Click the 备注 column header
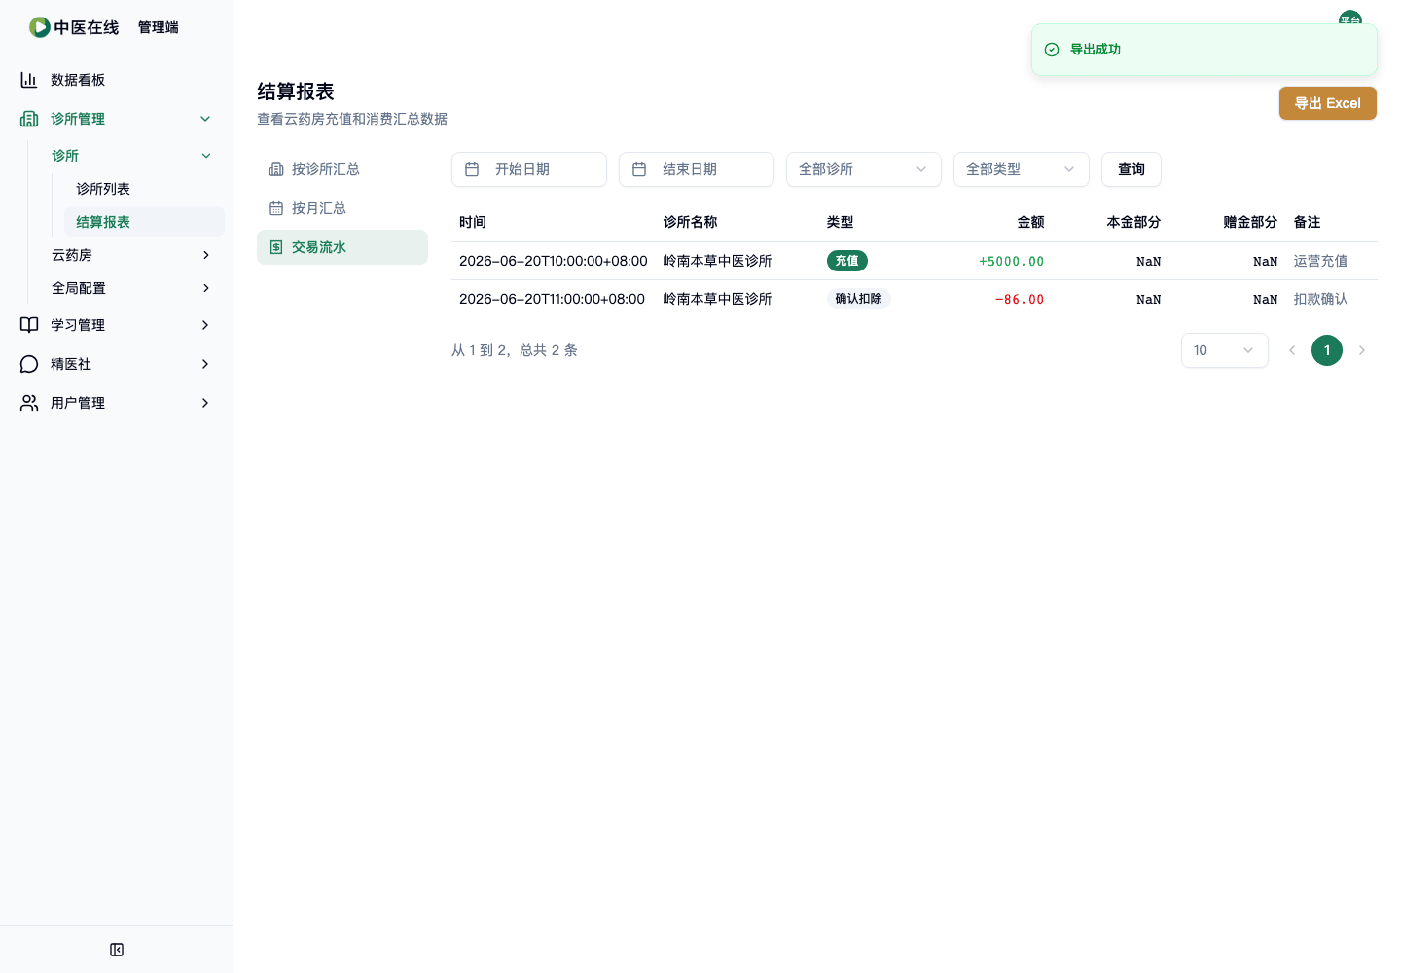 click(1308, 222)
